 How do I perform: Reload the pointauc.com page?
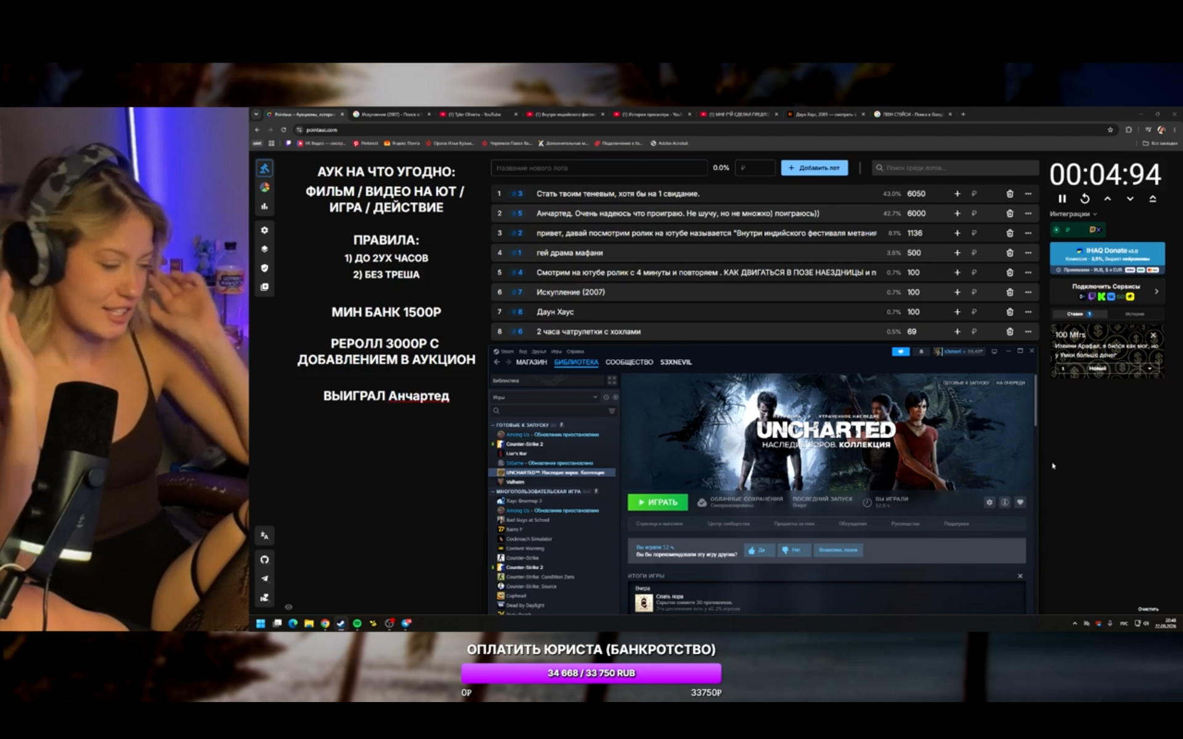283,130
